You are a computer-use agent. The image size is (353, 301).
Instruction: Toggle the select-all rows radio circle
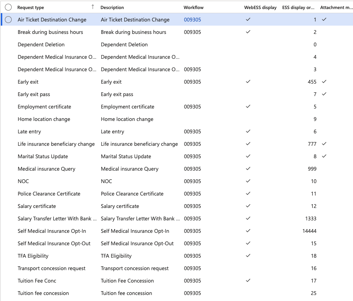pos(8,8)
